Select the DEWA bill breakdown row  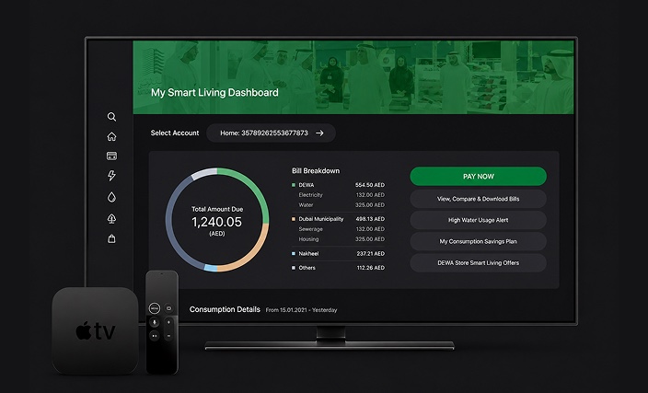click(338, 185)
